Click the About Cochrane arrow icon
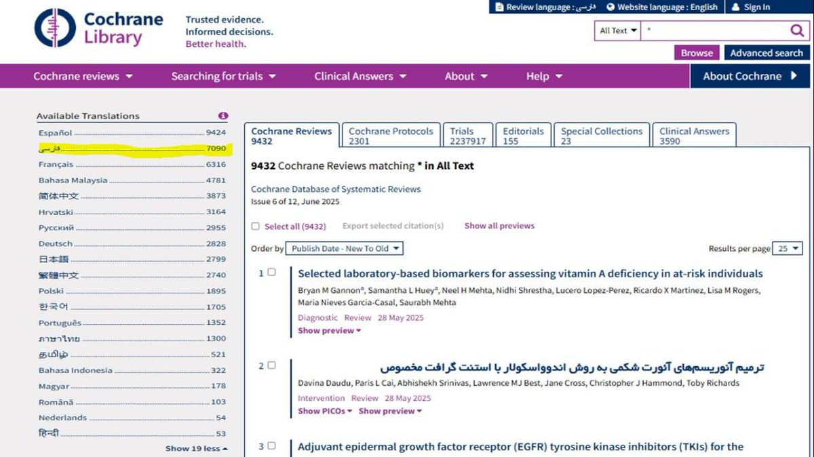The image size is (814, 457). [794, 76]
